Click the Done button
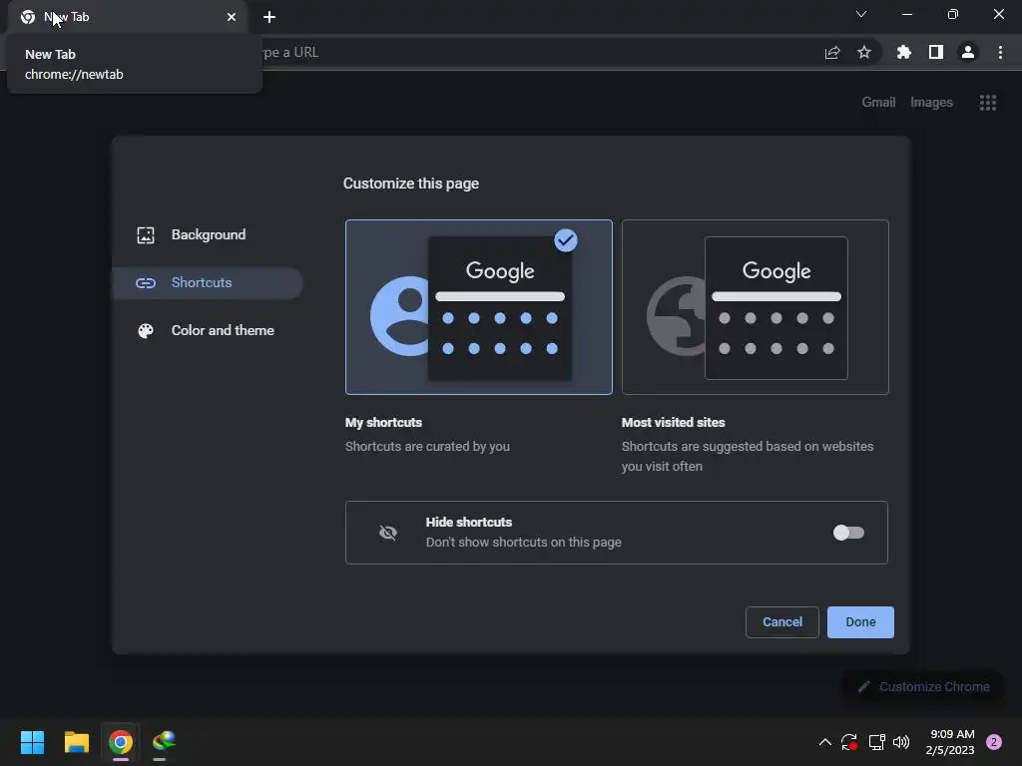Image resolution: width=1022 pixels, height=766 pixels. pyautogui.click(x=860, y=622)
